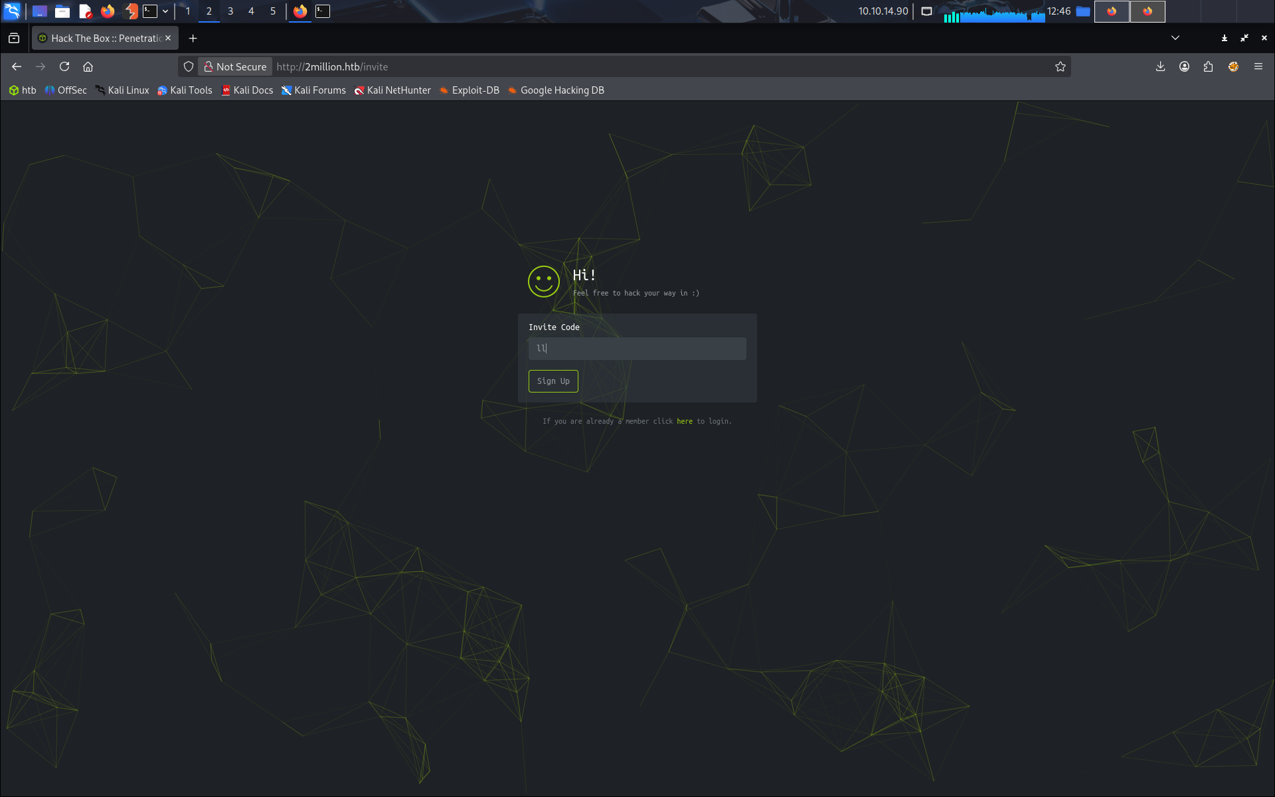Open the terminal launcher dropdown arrow
The image size is (1275, 797).
165,11
